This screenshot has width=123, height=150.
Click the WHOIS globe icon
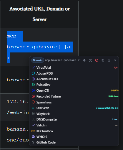tap(33, 137)
